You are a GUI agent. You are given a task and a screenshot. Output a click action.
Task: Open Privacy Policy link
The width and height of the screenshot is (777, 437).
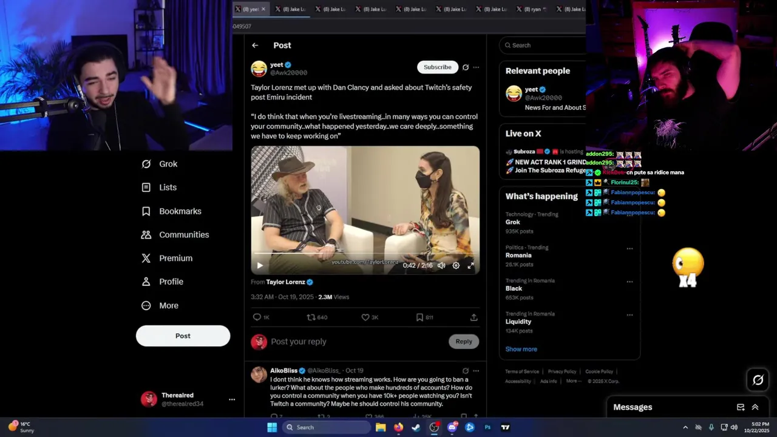point(562,371)
